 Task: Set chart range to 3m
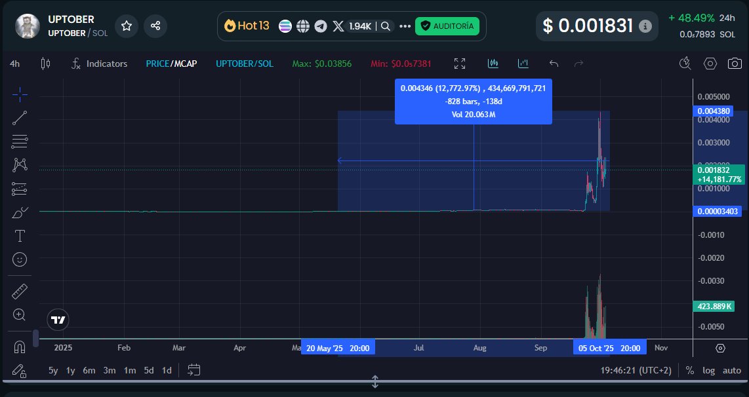[110, 370]
